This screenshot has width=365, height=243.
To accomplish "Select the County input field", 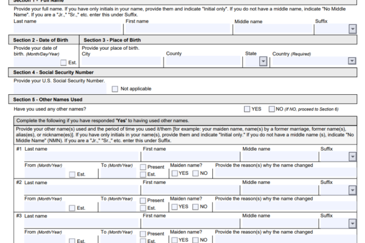I will pyautogui.click(x=203, y=61).
